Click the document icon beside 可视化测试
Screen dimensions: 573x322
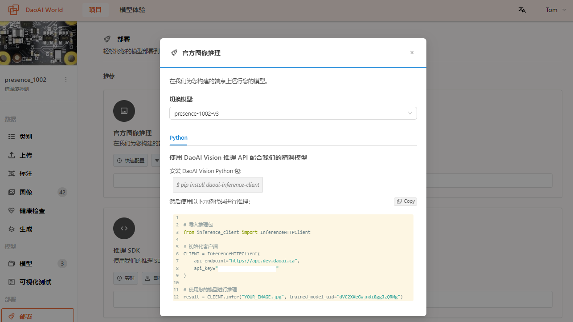tap(12, 282)
